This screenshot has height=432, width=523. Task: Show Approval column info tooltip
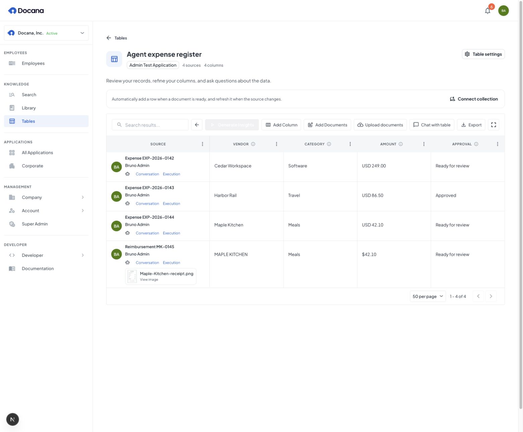(x=476, y=144)
